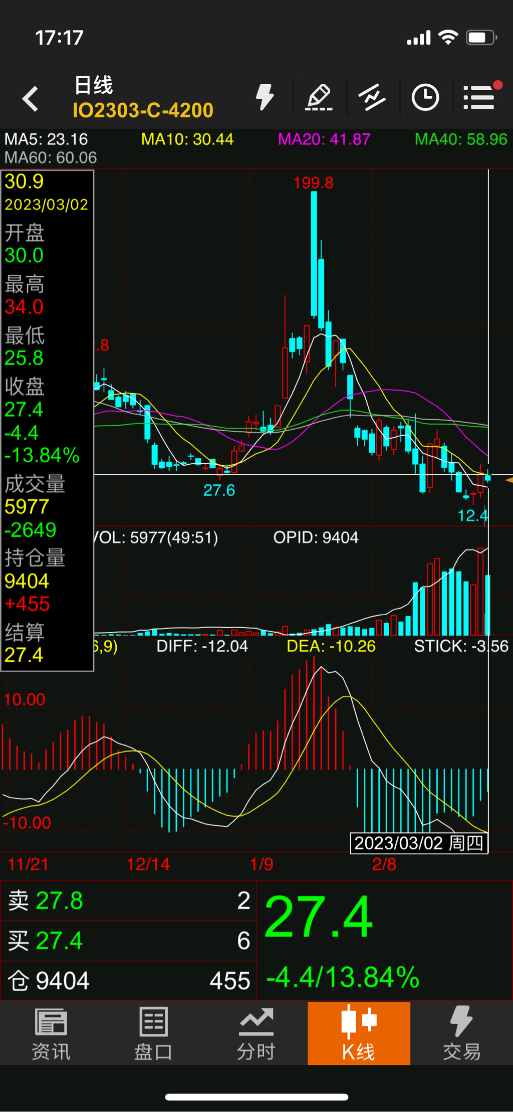Tap the contract title IO2303-C-4200

click(143, 110)
